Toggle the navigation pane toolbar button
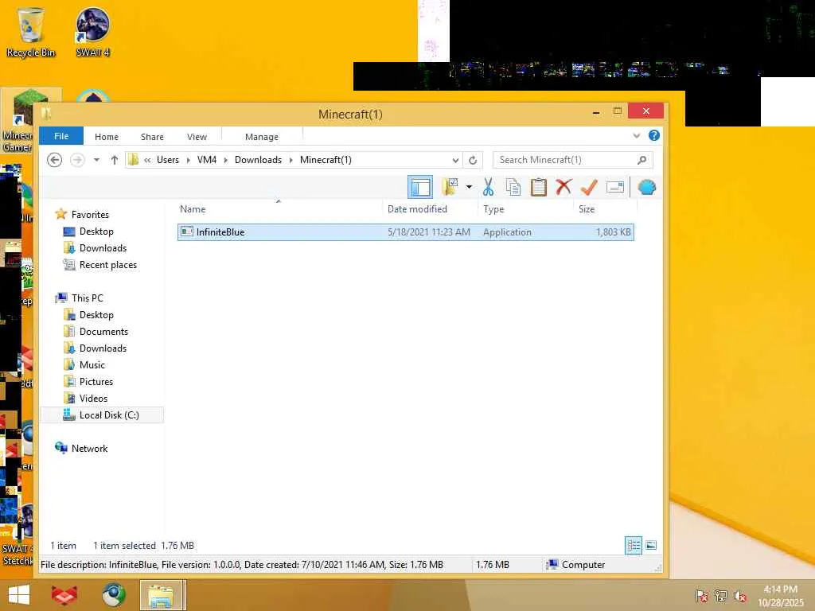This screenshot has width=815, height=611. (x=420, y=187)
